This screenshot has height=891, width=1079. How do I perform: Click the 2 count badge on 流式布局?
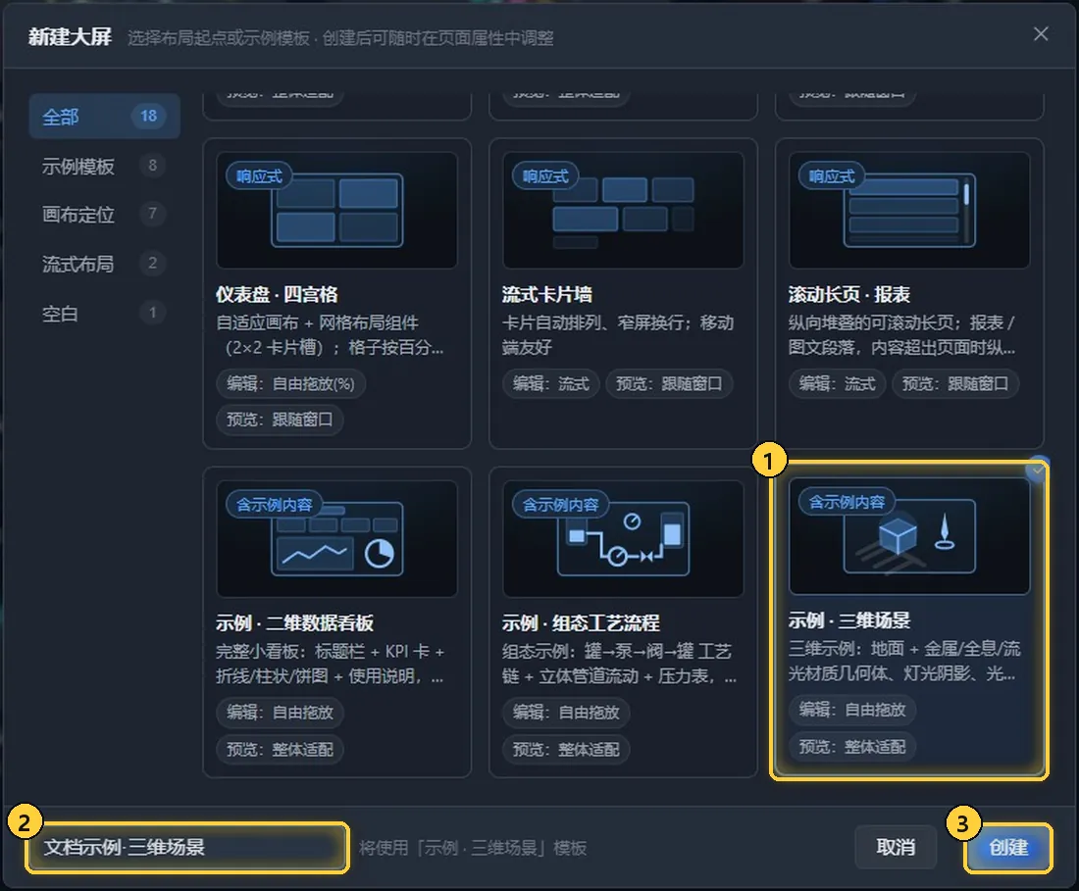153,263
